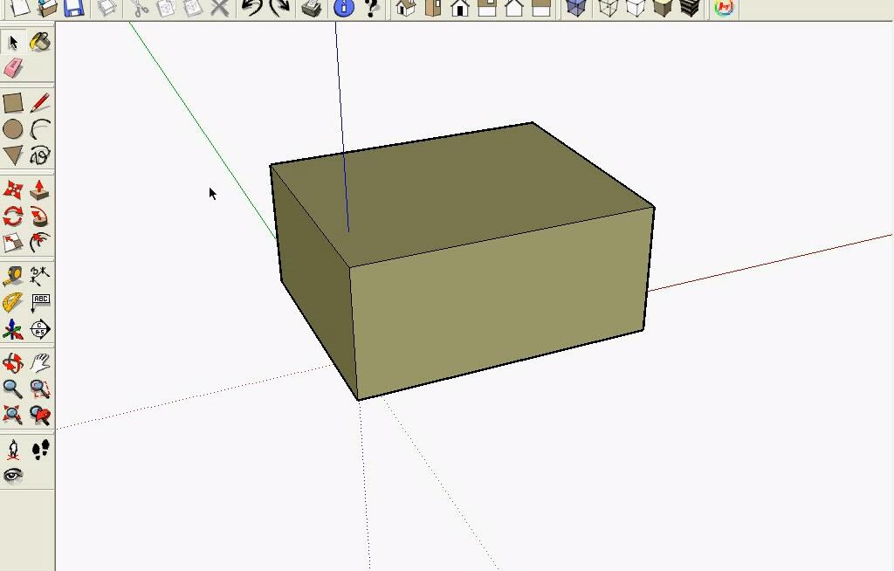Enable Shaded with Textures style
Image resolution: width=894 pixels, height=571 pixels.
690,9
